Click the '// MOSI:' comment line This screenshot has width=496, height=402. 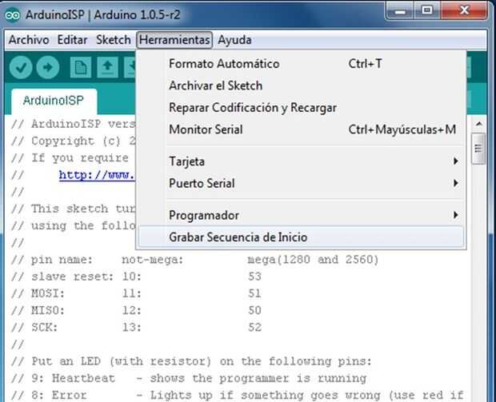(x=136, y=293)
